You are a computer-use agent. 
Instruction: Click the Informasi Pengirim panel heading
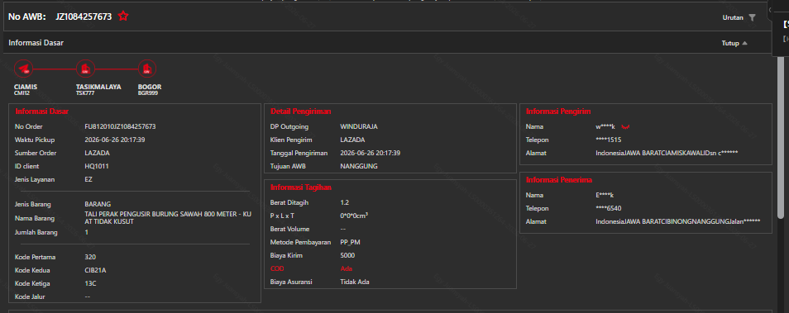click(558, 111)
